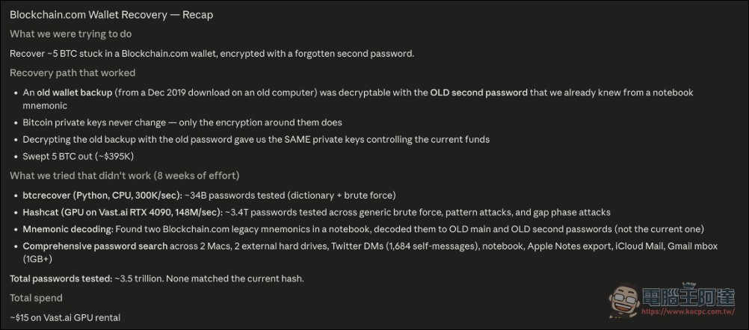Click the 'Decrypting the old backup' bullet line
This screenshot has height=330, width=749.
[256, 139]
